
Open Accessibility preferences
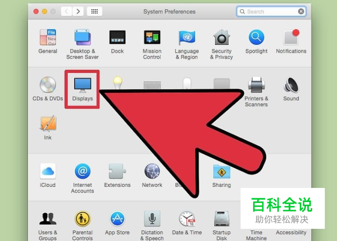(x=291, y=232)
